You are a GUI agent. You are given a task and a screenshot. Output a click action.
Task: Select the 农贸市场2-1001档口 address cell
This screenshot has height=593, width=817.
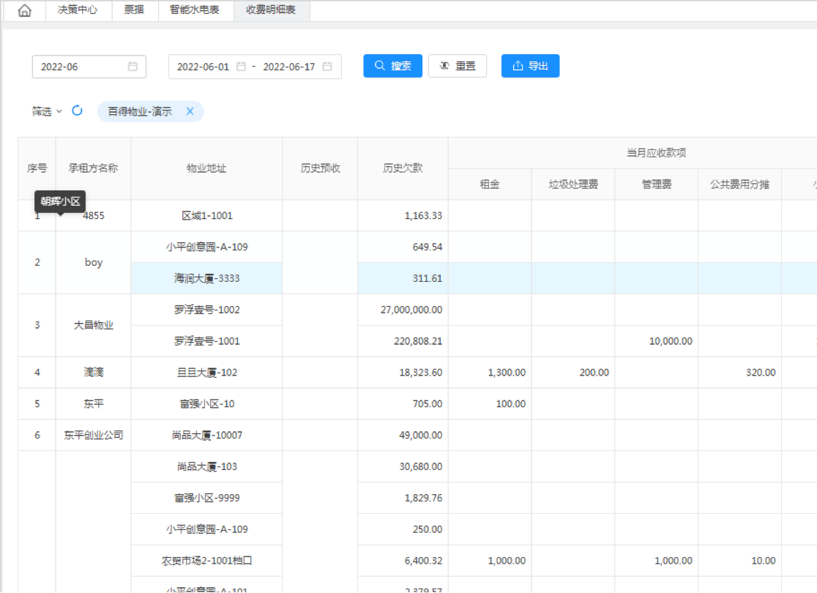206,561
